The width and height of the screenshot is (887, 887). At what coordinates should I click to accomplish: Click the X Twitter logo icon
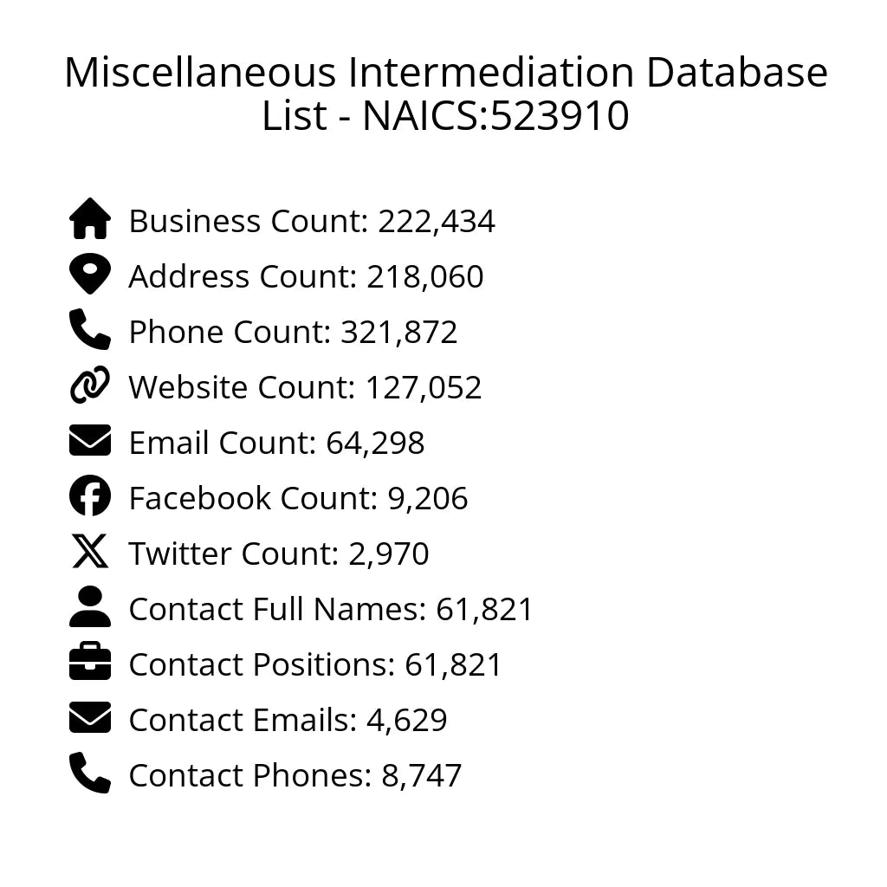pos(90,552)
